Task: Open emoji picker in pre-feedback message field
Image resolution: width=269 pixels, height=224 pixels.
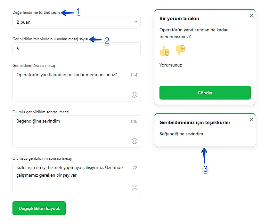Action: pyautogui.click(x=134, y=95)
